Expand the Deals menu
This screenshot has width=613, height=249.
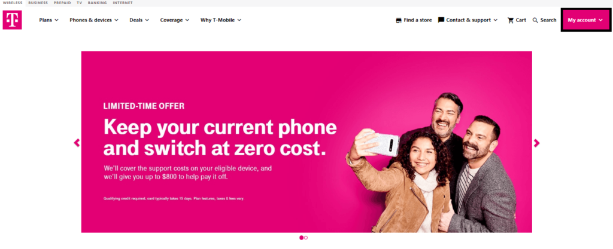(139, 20)
